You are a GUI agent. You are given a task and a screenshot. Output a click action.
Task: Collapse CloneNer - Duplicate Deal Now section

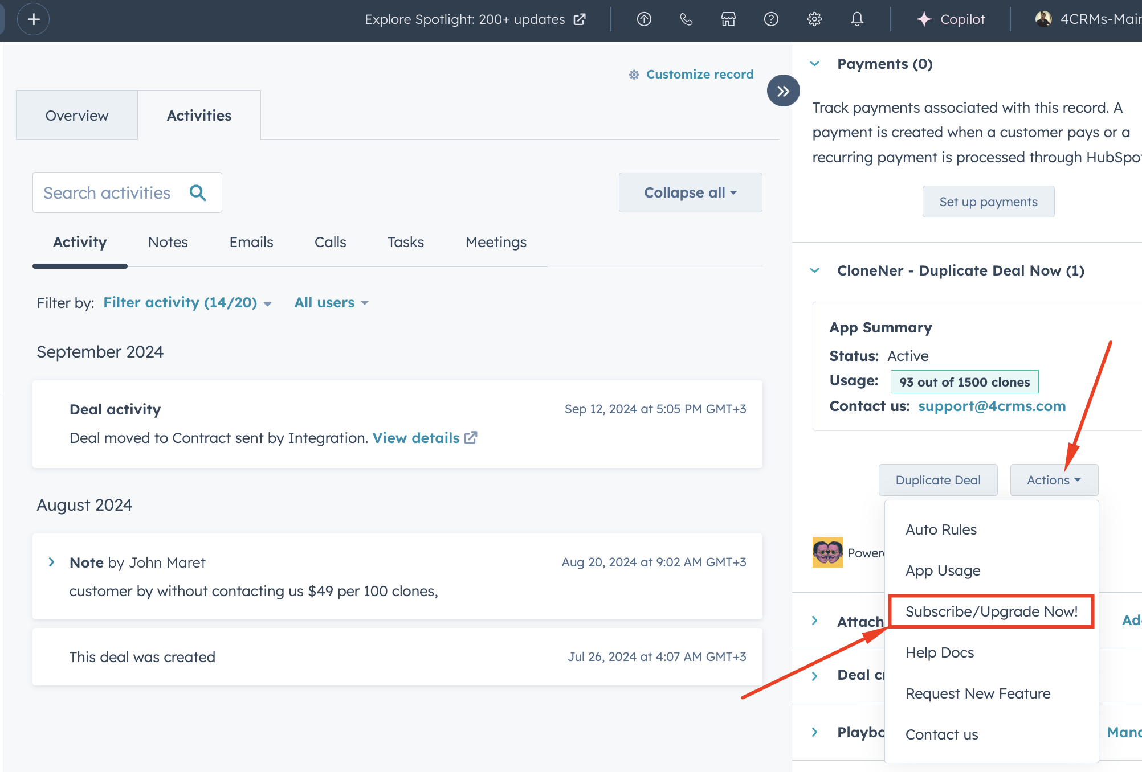tap(815, 270)
